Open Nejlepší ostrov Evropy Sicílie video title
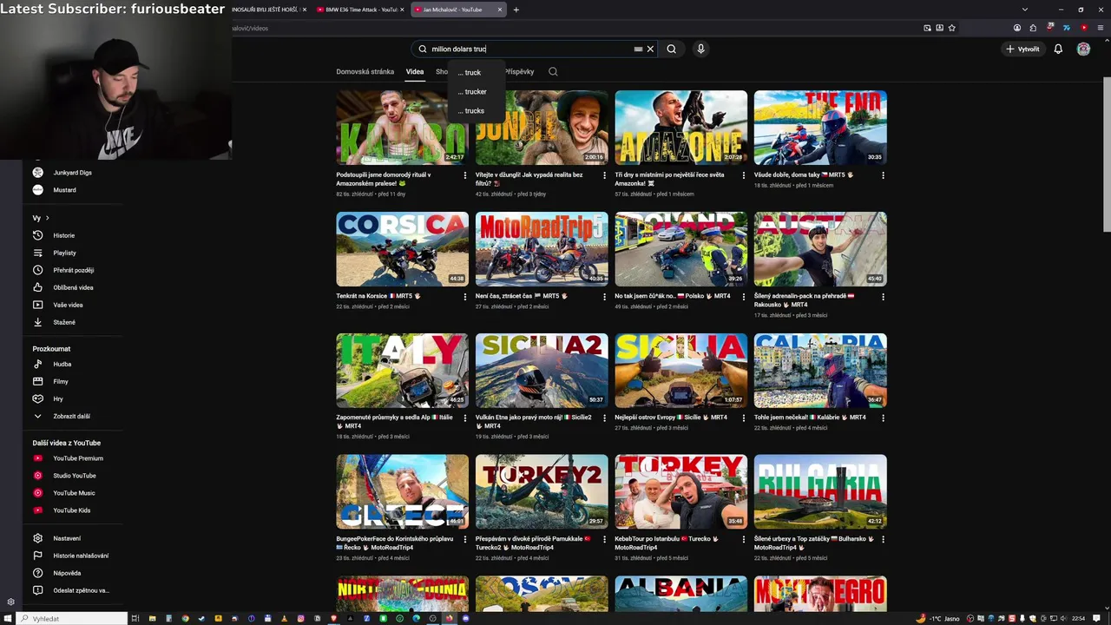This screenshot has height=625, width=1111. click(x=671, y=418)
